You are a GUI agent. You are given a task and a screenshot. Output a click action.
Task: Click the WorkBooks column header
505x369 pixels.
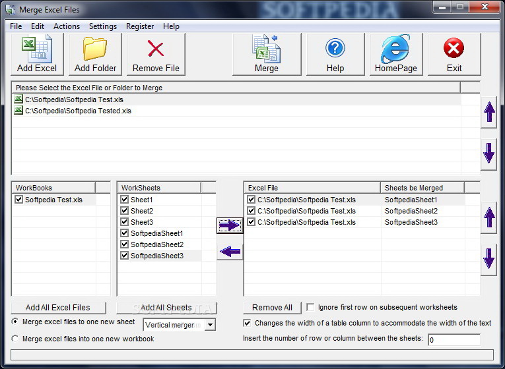(x=53, y=188)
